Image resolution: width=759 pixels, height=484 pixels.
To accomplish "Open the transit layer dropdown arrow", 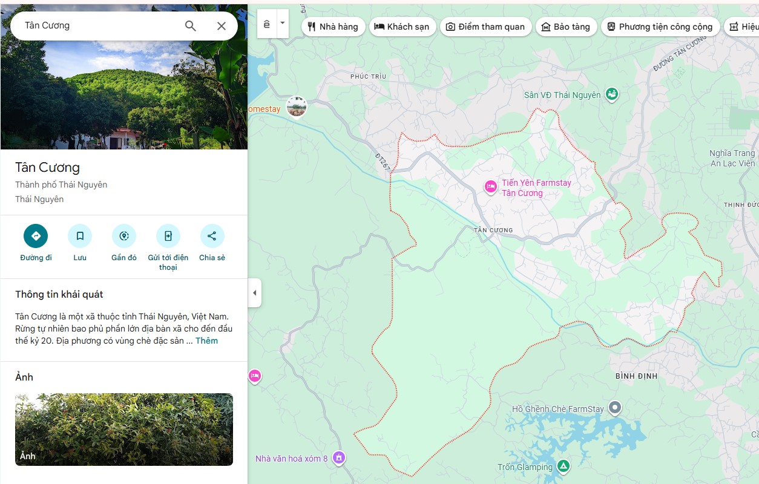I will pyautogui.click(x=282, y=24).
